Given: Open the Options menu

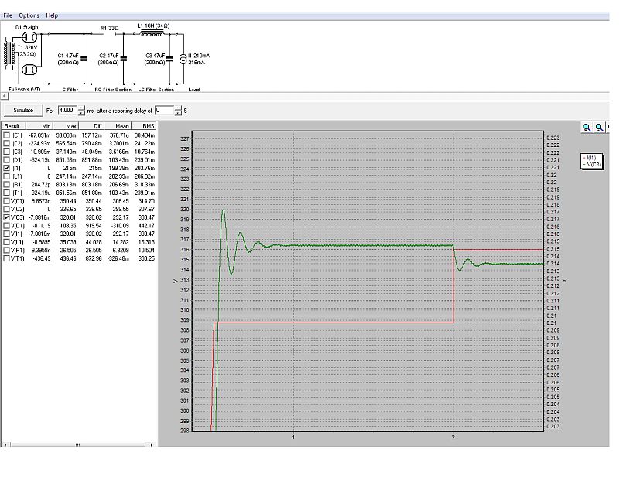Looking at the screenshot, I should tap(29, 15).
